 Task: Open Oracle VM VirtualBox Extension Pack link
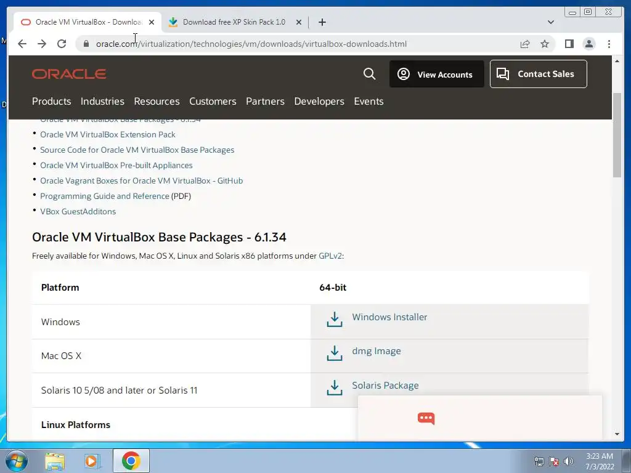(x=108, y=134)
